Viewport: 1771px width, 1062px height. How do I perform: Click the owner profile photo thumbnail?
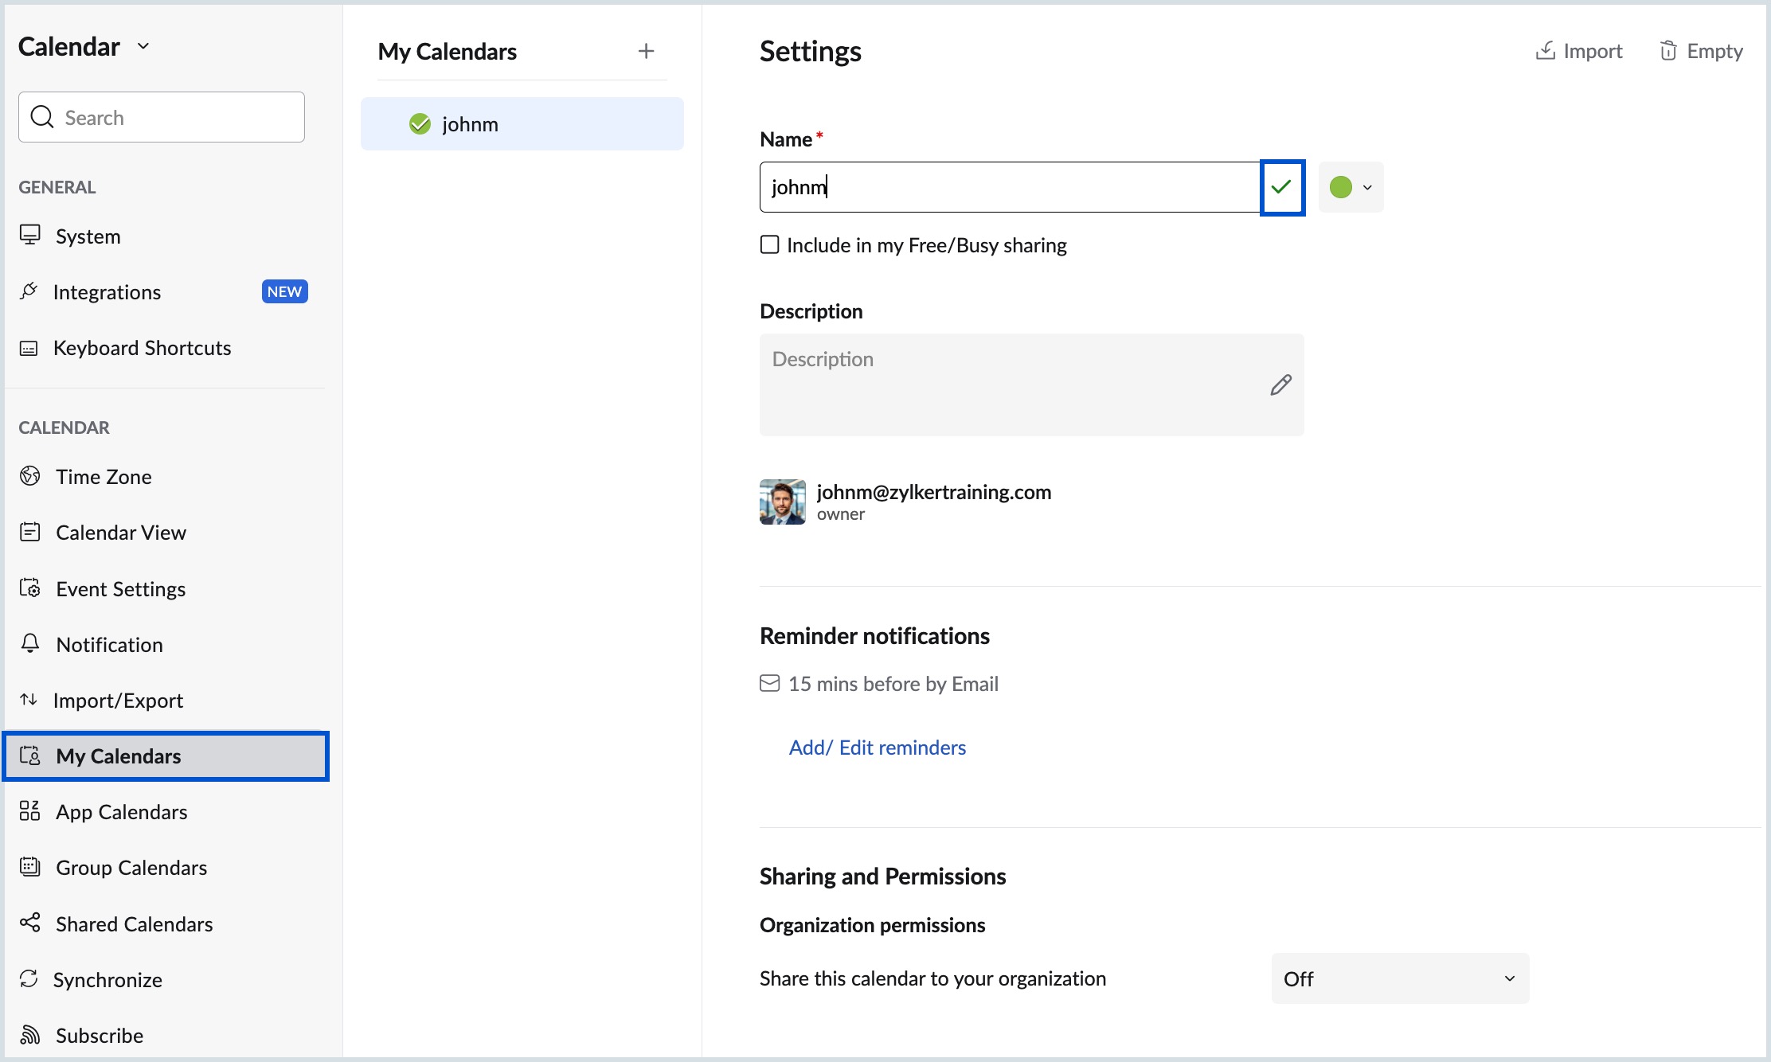point(782,502)
